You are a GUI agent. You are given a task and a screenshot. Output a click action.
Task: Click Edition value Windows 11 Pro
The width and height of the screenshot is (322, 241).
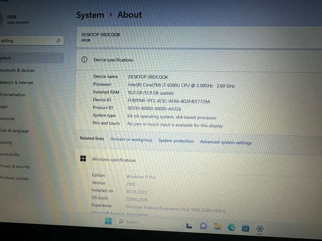(141, 177)
